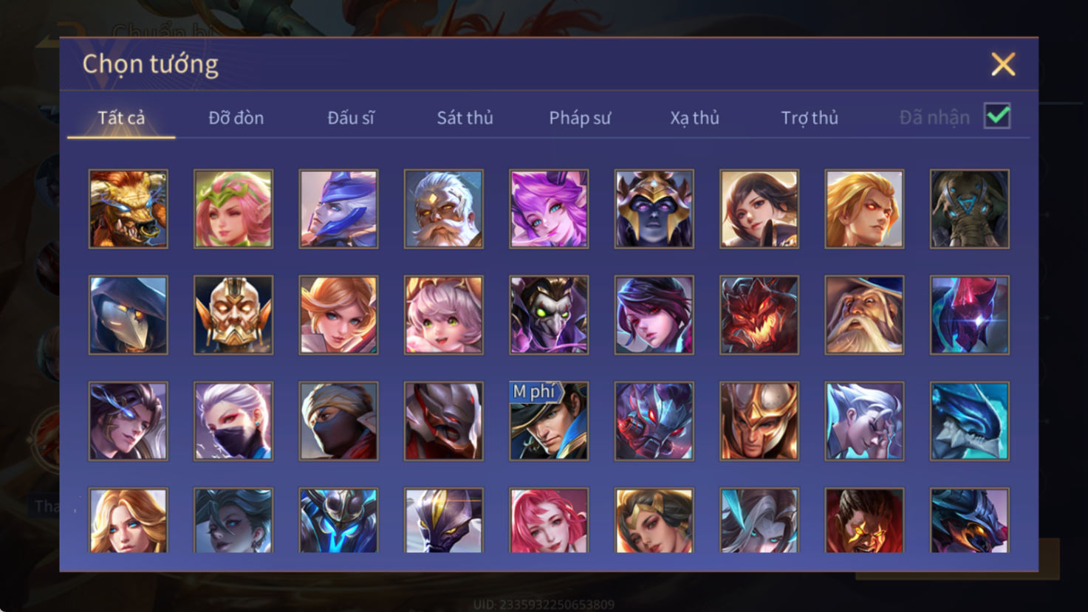Pick the white-bearded old man hero

point(444,209)
